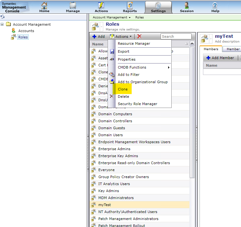Screen dimensions: 241x227
Task: Click the Help question mark icon
Action: click(x=215, y=6)
